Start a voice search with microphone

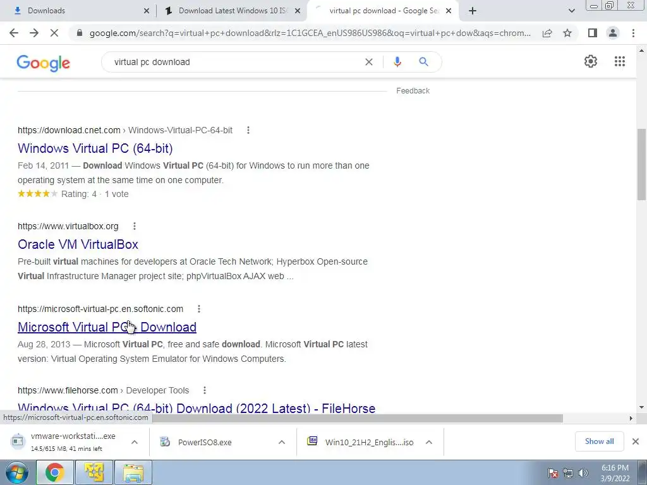[397, 62]
